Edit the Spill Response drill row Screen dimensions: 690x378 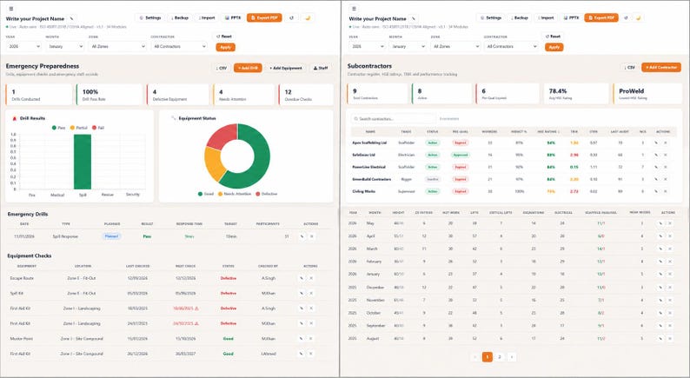point(302,236)
